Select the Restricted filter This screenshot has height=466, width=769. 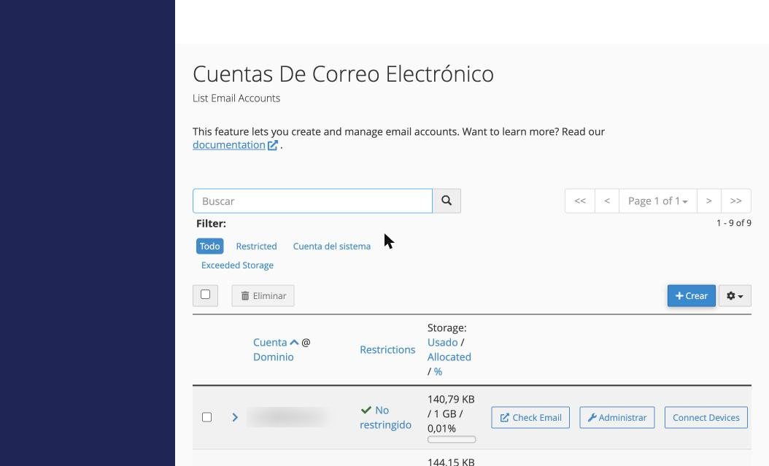[x=257, y=246]
